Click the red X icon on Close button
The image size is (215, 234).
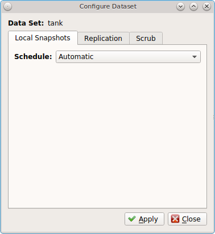pyautogui.click(x=175, y=219)
